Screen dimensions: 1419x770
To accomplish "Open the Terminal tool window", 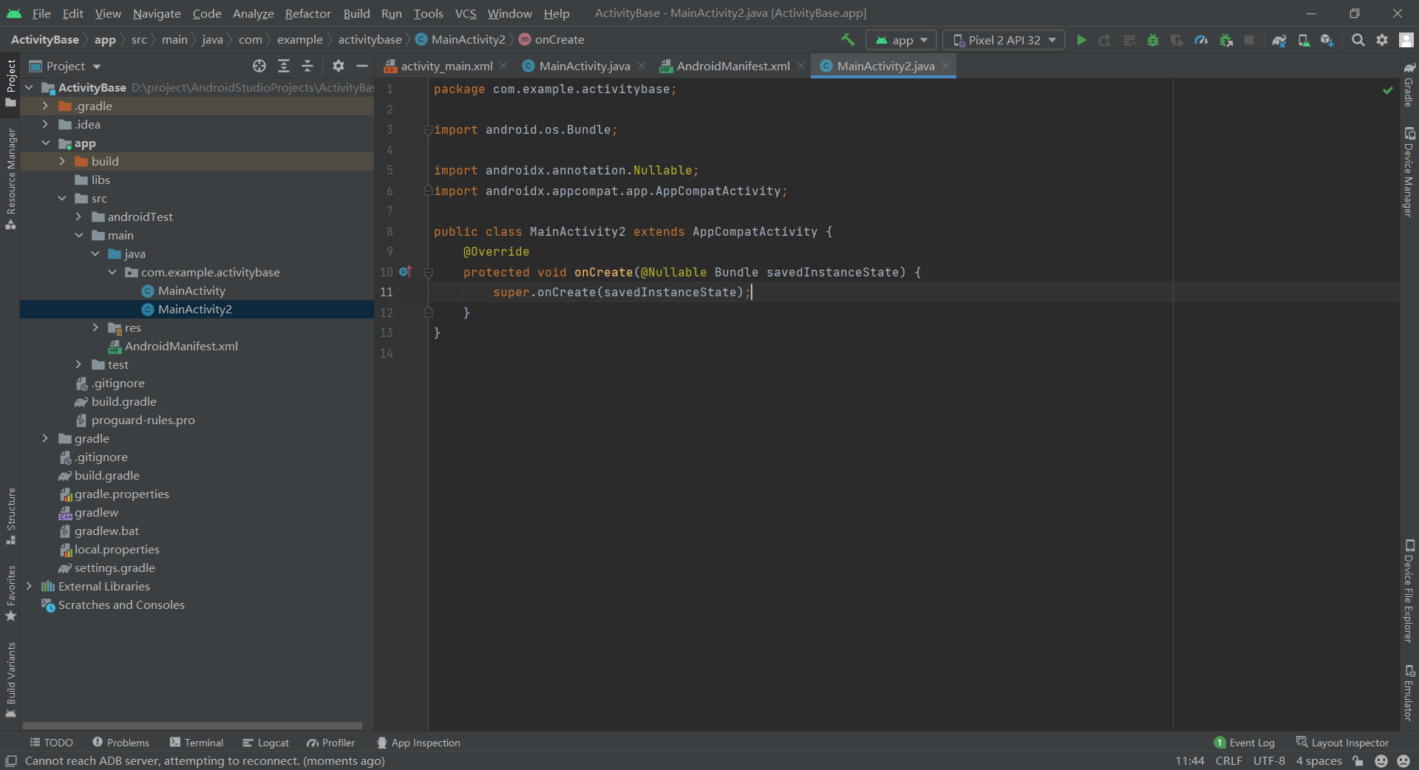I will (x=197, y=743).
